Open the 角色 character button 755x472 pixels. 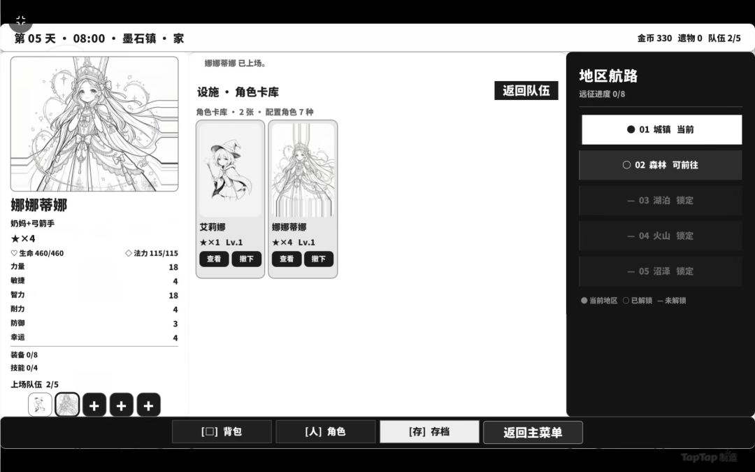point(326,431)
